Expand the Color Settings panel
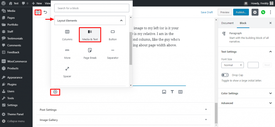This screenshot has width=275, height=127. (246, 94)
